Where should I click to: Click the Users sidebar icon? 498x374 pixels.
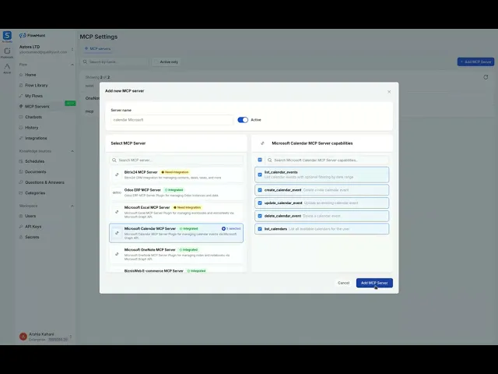click(x=21, y=216)
